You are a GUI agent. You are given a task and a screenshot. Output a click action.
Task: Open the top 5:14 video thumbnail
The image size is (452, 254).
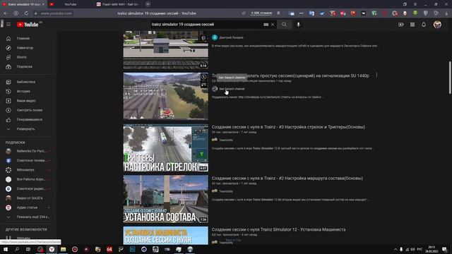(165, 50)
